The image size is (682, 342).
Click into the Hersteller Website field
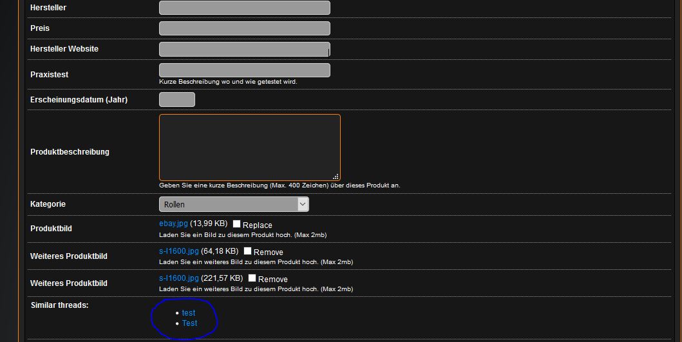244,49
